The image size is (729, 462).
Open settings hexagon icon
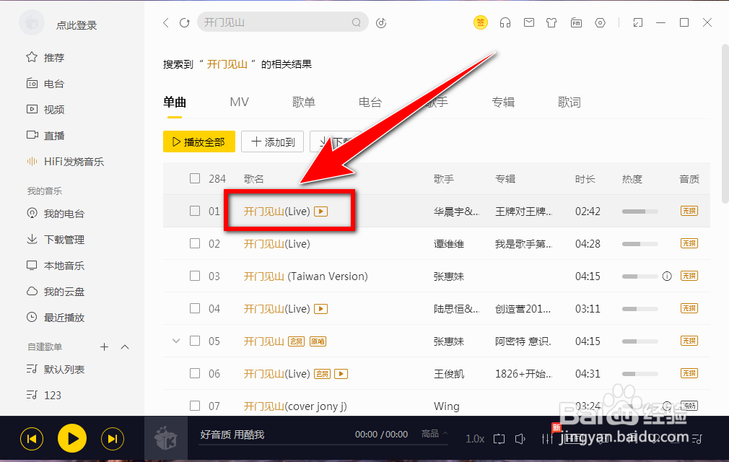[601, 22]
